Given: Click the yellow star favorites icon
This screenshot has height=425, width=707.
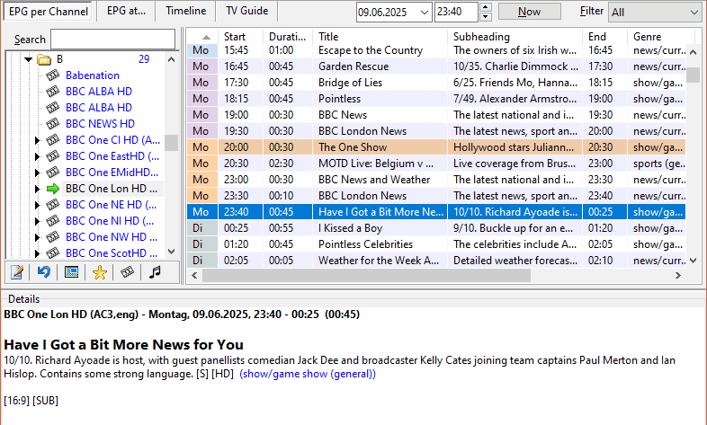Looking at the screenshot, I should tap(100, 272).
